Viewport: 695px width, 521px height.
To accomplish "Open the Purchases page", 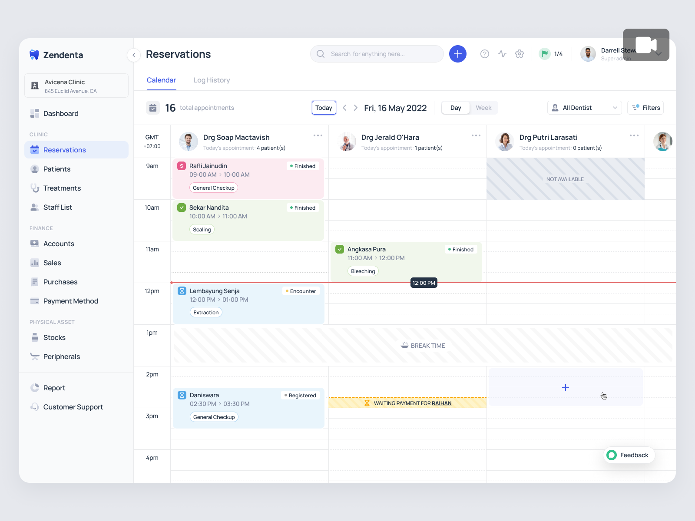I will 60,282.
